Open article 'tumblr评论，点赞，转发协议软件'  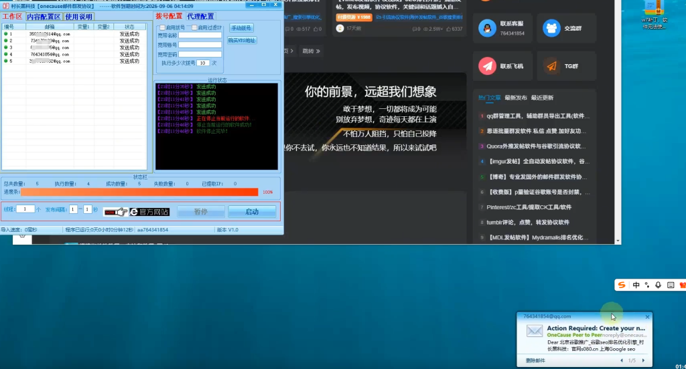pyautogui.click(x=528, y=223)
